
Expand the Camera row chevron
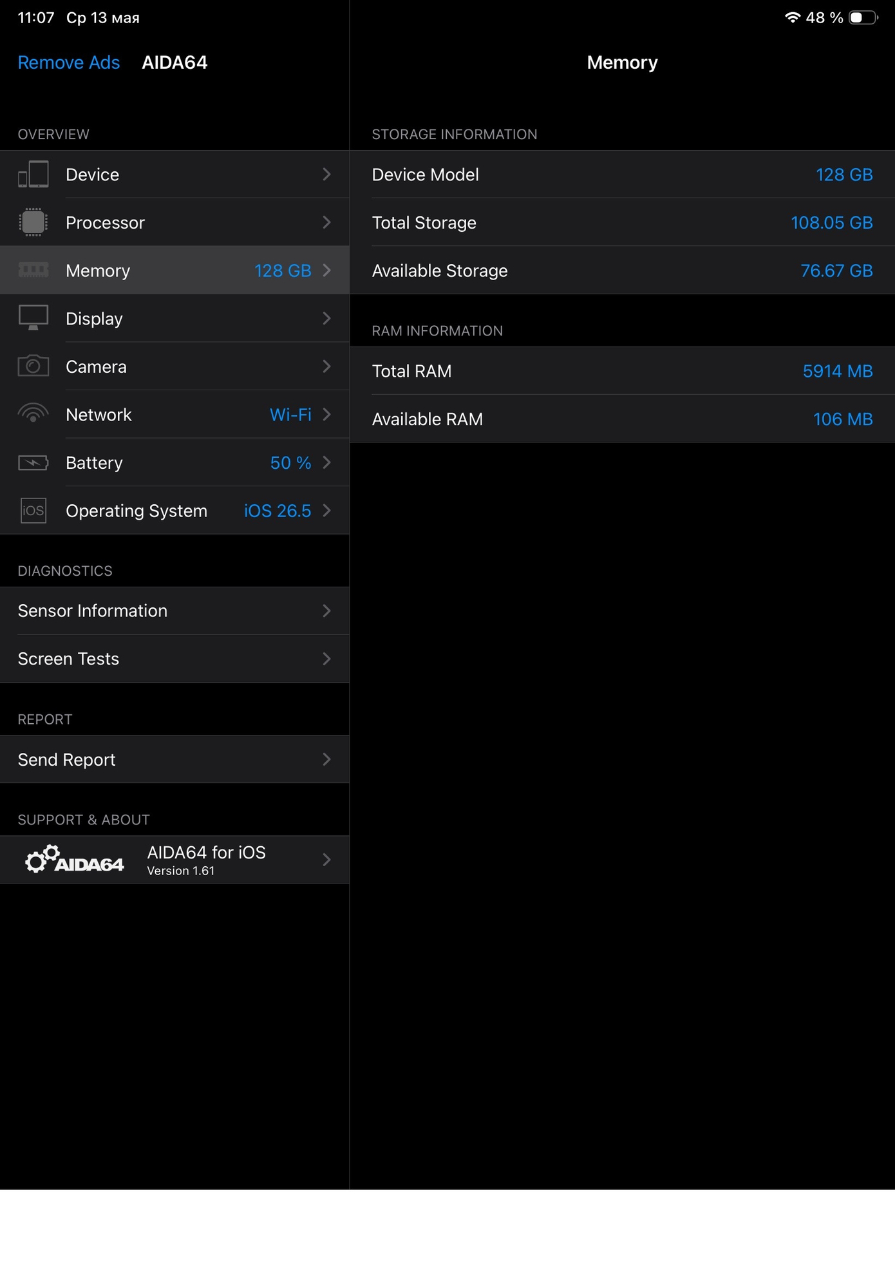pos(327,366)
